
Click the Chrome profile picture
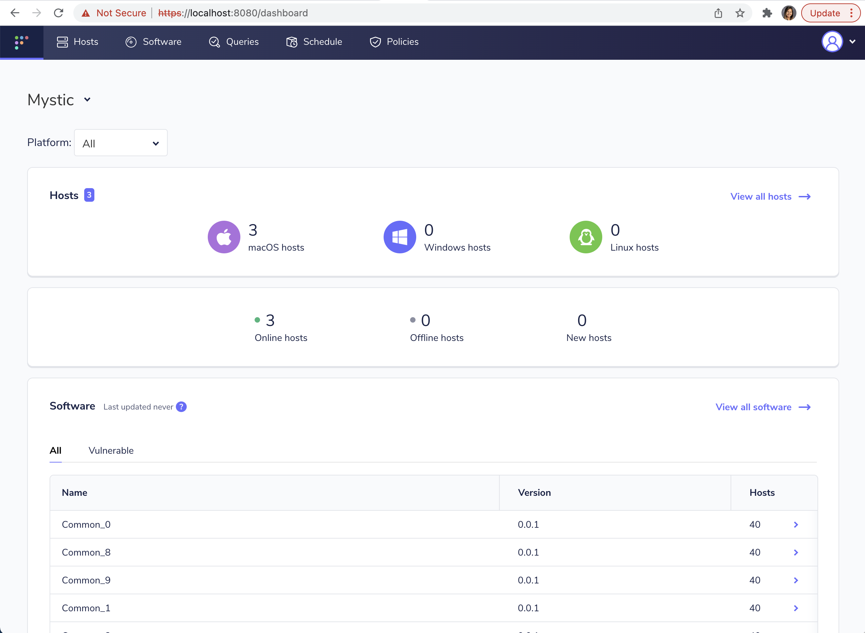789,13
